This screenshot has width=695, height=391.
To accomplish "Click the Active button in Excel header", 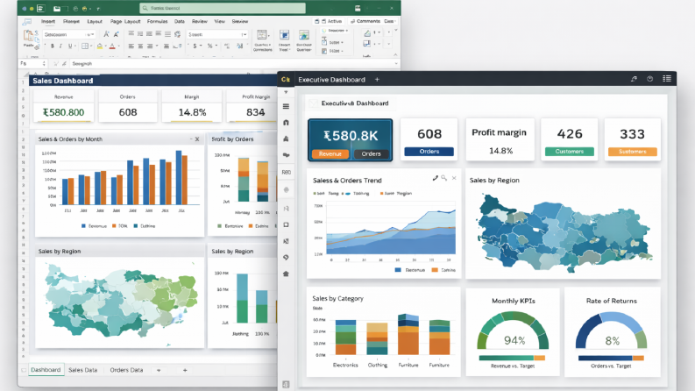I will coord(329,21).
